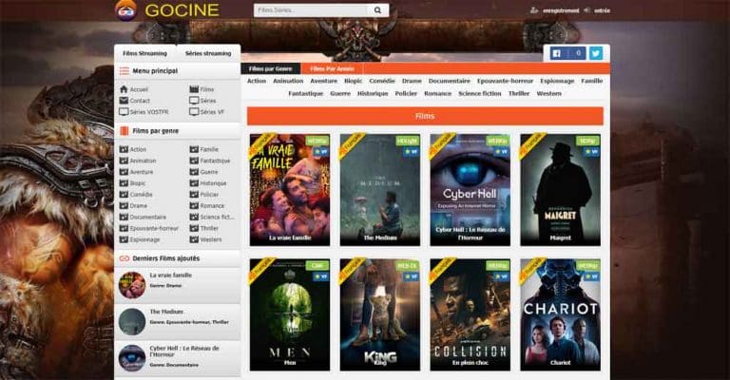Click the Science fiction genre link
The height and width of the screenshot is (380, 730).
coord(481,94)
